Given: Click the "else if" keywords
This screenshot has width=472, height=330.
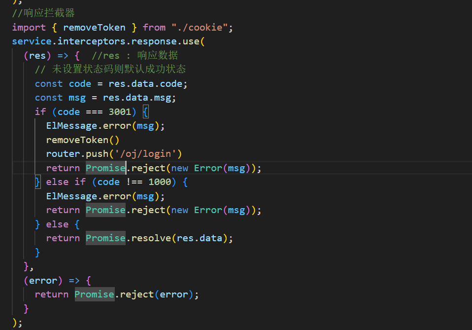Looking at the screenshot, I should 66,182.
